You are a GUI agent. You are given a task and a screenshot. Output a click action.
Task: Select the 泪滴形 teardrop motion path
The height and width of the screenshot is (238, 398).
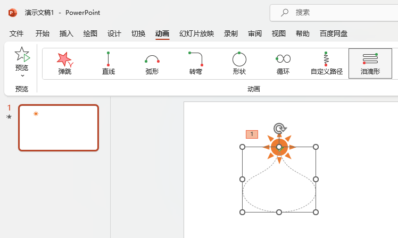coord(370,64)
